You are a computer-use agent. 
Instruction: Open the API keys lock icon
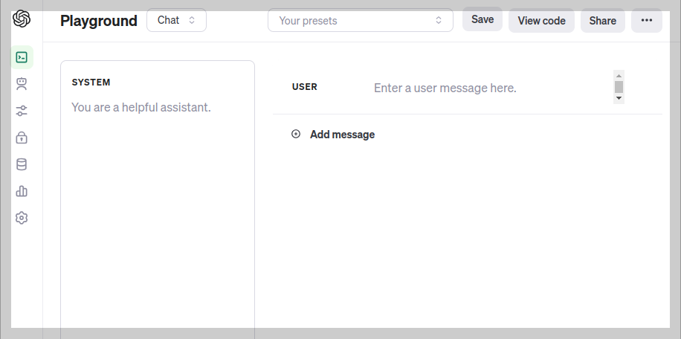pyautogui.click(x=22, y=138)
